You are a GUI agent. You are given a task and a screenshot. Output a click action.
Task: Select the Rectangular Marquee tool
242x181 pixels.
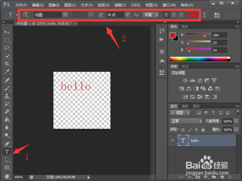(x=7, y=40)
